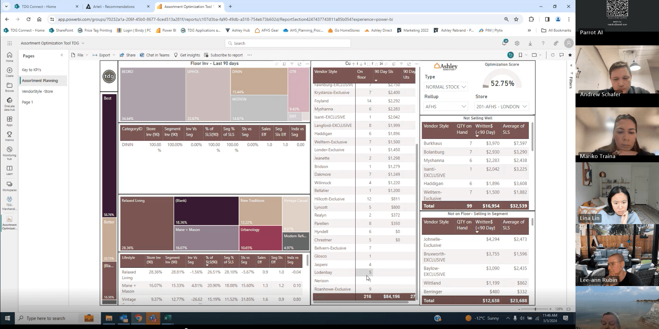The image size is (659, 329).
Task: Open the Type NORMAL STOCK dropdown
Action: [x=446, y=87]
